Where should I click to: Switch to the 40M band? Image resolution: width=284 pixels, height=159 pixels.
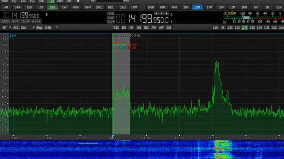coord(174,8)
